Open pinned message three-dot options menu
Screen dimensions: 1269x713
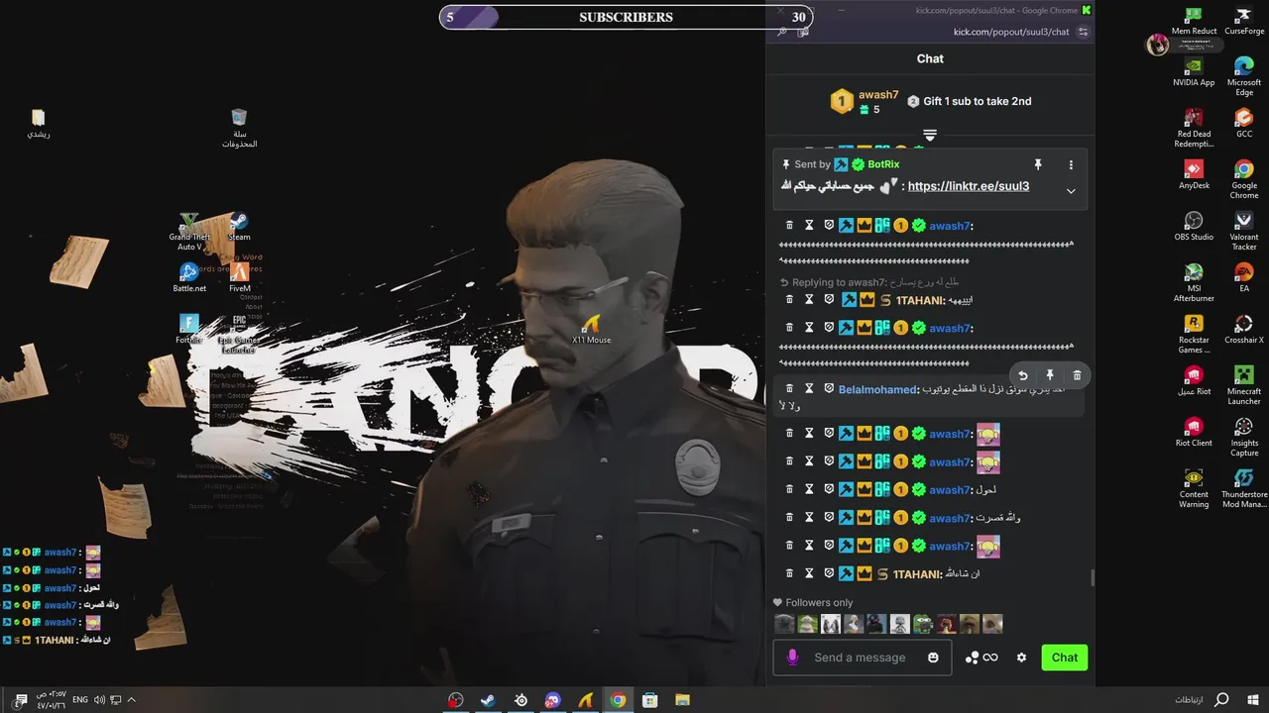[x=1071, y=164]
